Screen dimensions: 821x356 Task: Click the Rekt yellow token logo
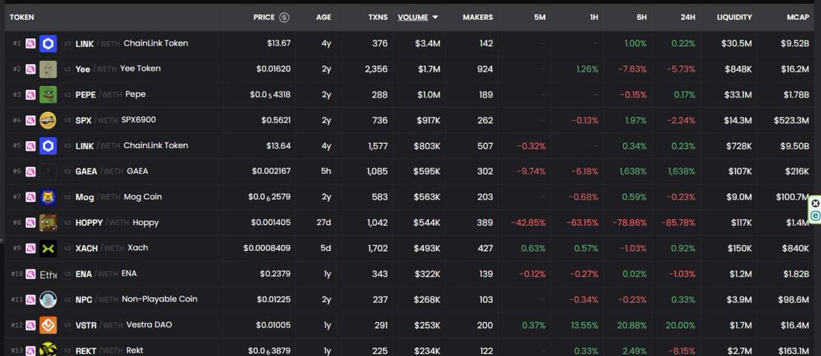click(x=48, y=350)
